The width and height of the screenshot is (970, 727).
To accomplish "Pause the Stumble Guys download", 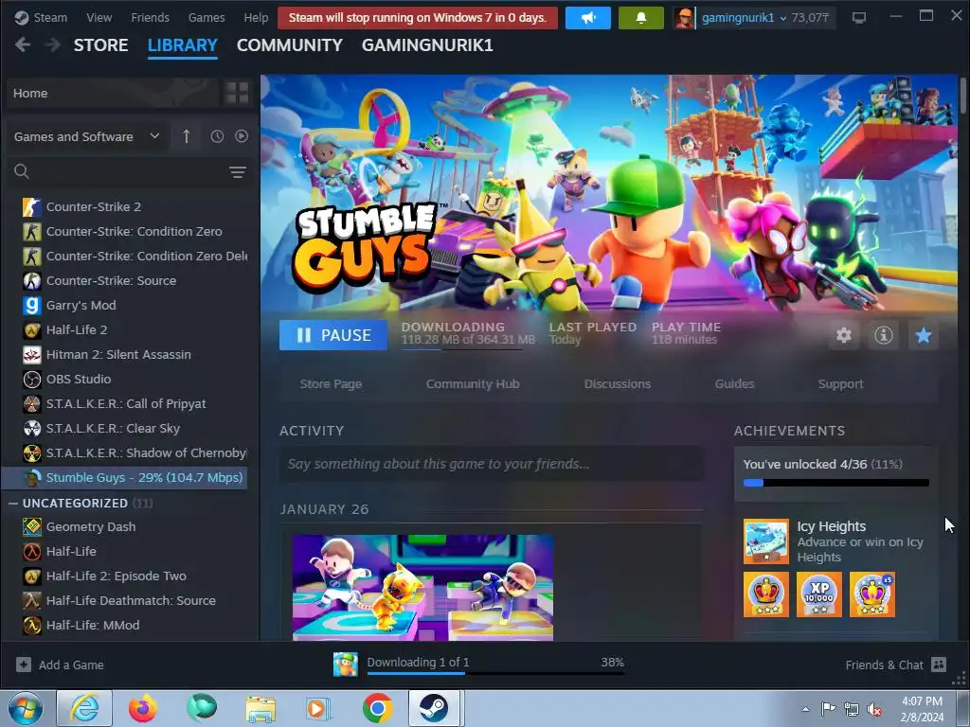I will click(x=333, y=335).
